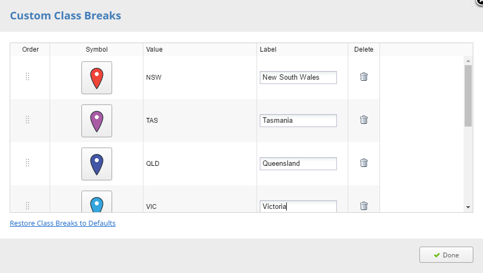Open the purple TAS marker symbol picker
This screenshot has height=273, width=483.
[x=96, y=121]
